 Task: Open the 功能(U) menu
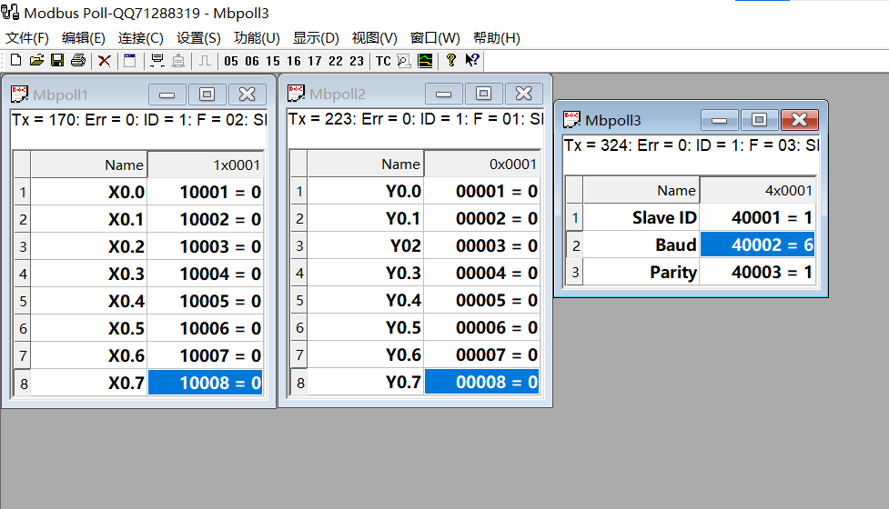(x=257, y=38)
